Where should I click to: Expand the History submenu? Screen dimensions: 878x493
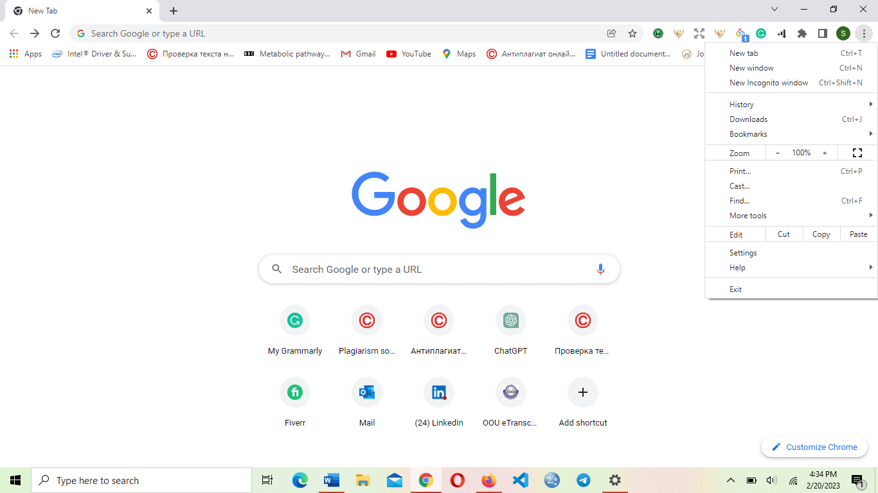(791, 105)
